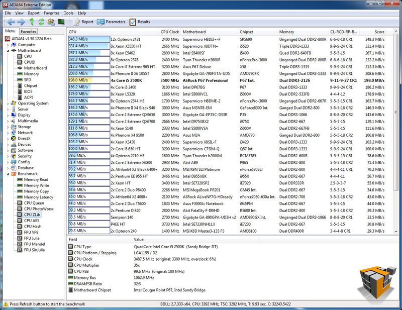Click the Refresh toolbar icon
402x310 pixels.
coord(41,22)
